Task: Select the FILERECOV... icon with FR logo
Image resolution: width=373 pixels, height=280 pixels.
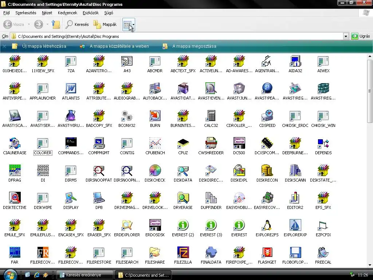Action: tap(43, 253)
